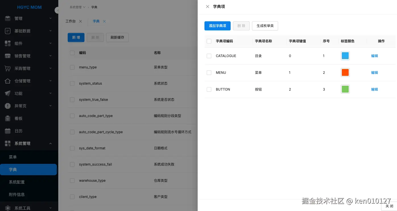This screenshot has width=397, height=211.
Task: Check the system_true_false row checkbox
Action: tap(72, 100)
